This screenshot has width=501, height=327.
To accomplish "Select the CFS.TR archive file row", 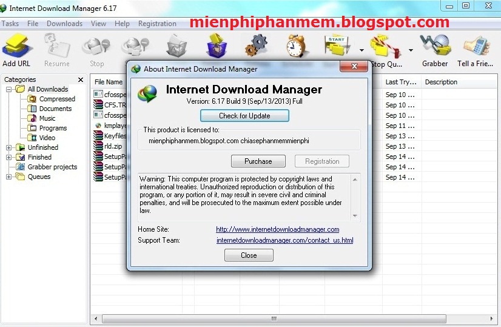I will click(110, 105).
